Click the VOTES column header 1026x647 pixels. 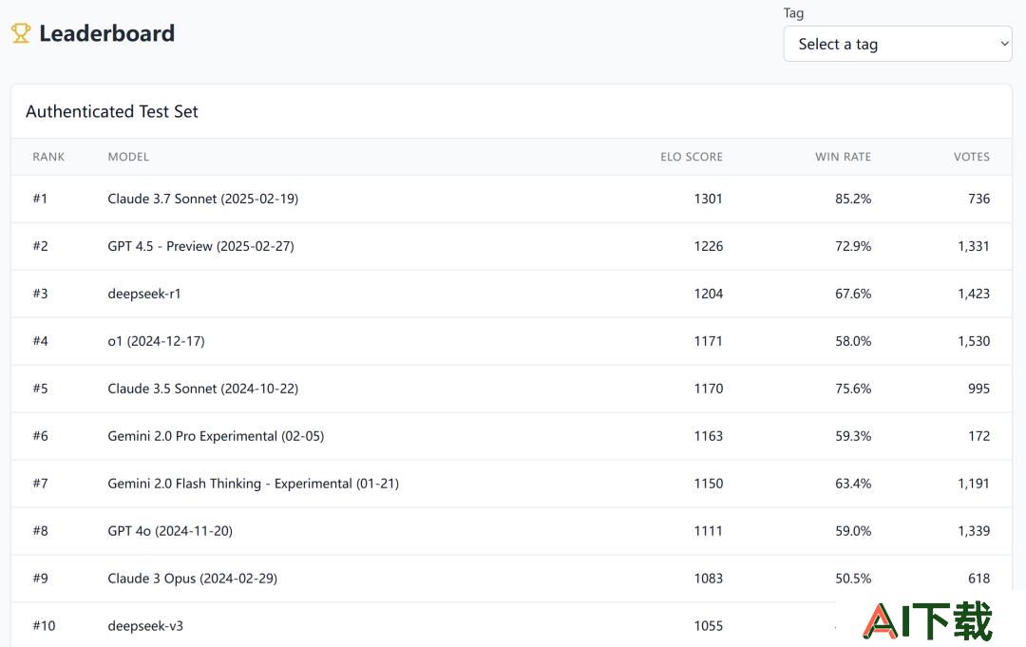[972, 157]
